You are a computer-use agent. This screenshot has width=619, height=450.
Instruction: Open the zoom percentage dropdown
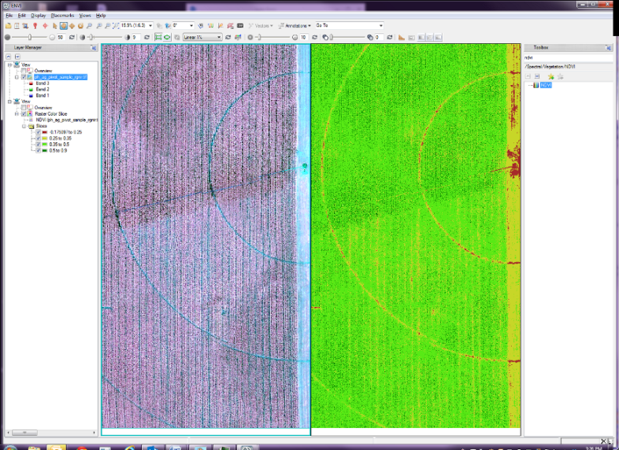[x=150, y=25]
